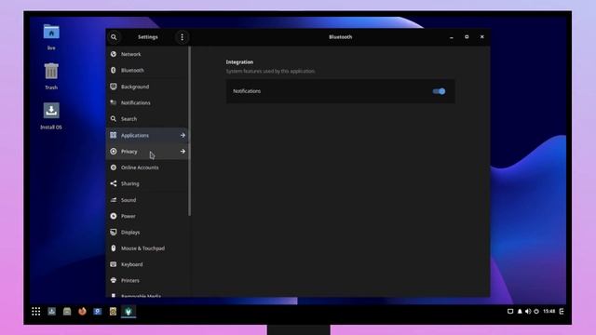Open the Sound settings panel
Screen dimensions: 596x335
point(147,200)
